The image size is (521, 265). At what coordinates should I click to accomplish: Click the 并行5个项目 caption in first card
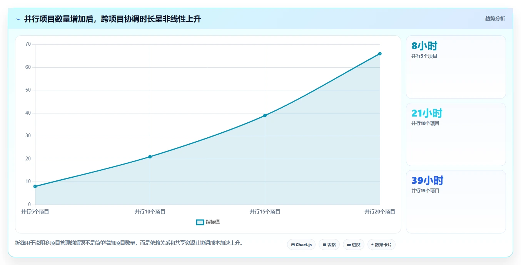point(424,56)
